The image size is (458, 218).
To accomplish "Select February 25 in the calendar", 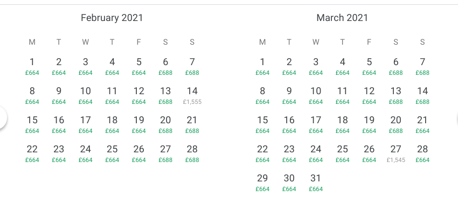I will [x=112, y=153].
